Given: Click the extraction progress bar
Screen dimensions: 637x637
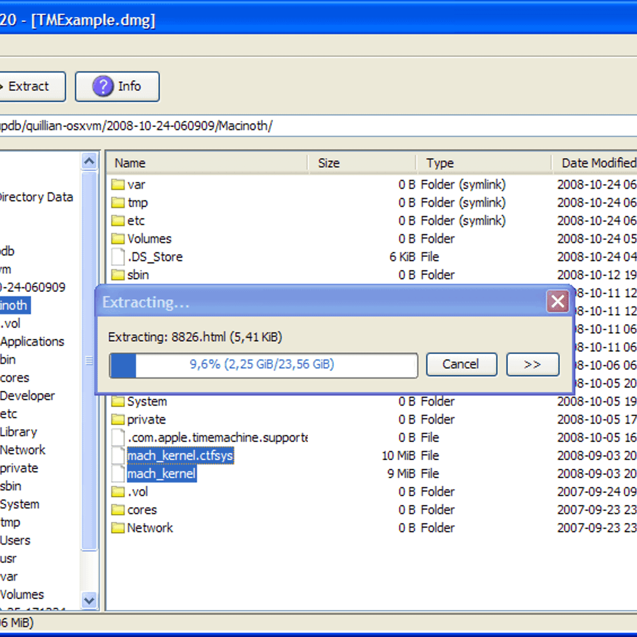Looking at the screenshot, I should [263, 365].
